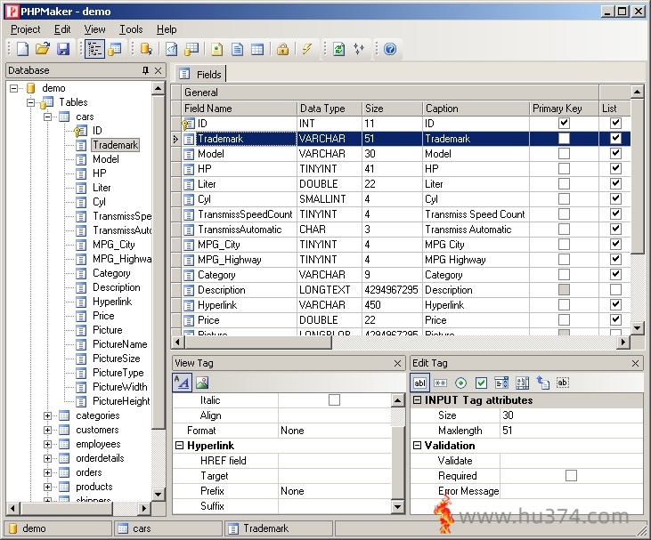The width and height of the screenshot is (651, 540).
Task: Collapse the Hyperlink section in View Tag
Action: tap(179, 446)
